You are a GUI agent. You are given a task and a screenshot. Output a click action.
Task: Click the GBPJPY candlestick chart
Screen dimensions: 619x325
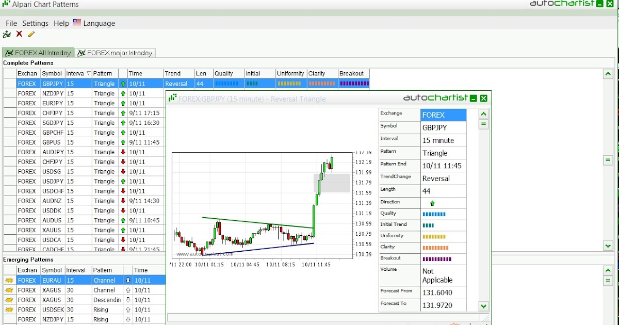pos(263,205)
